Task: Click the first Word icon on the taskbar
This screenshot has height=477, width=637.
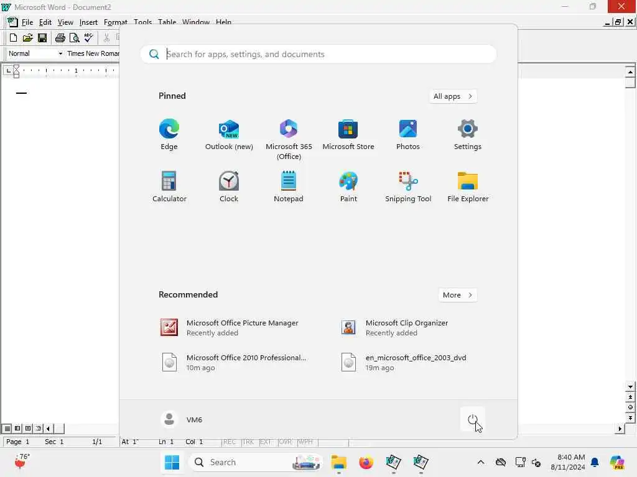Action: coord(393,462)
